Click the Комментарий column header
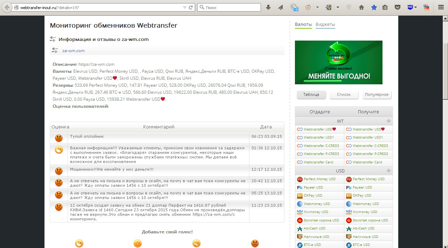The width and height of the screenshot is (448, 248). (159, 127)
